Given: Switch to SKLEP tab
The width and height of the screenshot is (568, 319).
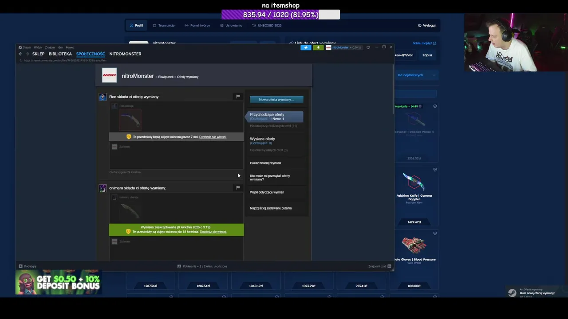Looking at the screenshot, I should (38, 54).
